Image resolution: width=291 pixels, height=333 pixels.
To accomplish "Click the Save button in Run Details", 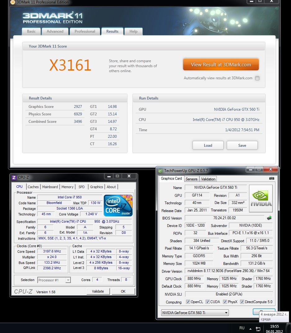I will pos(242,146).
